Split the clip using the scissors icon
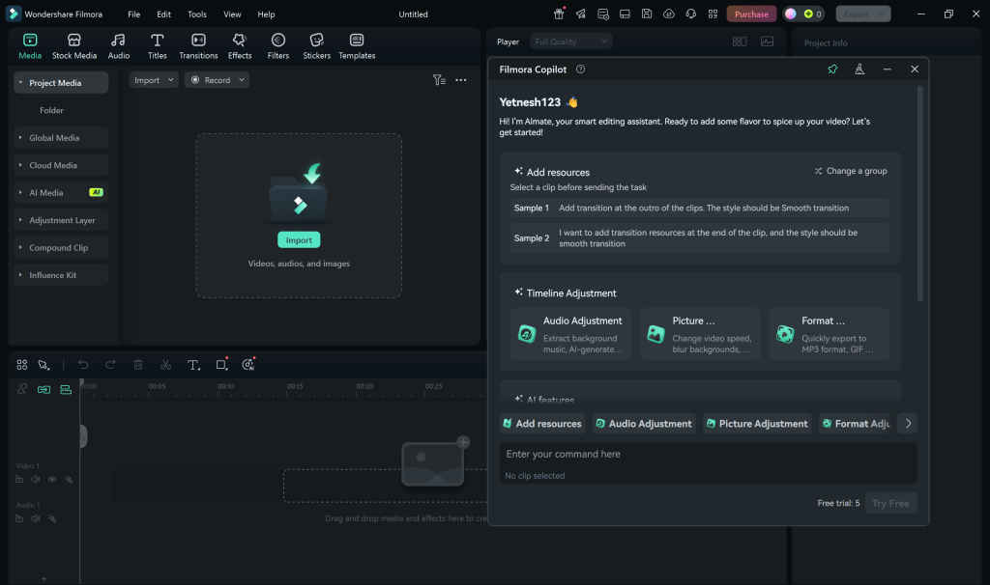Image resolution: width=990 pixels, height=585 pixels. click(x=165, y=365)
